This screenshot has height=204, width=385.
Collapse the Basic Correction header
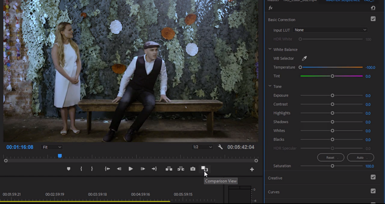click(282, 20)
